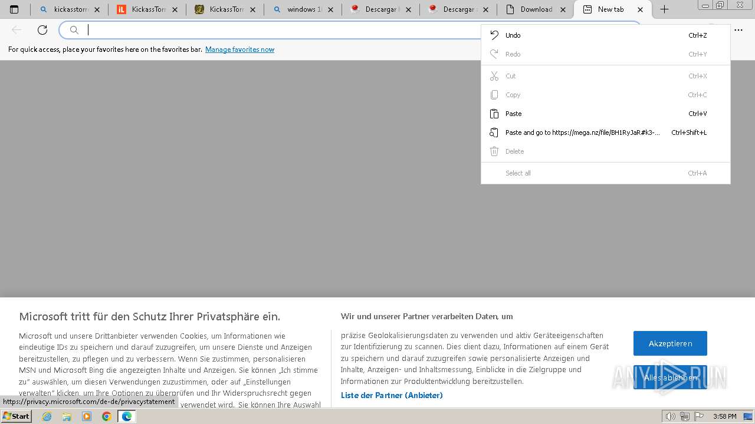Switch to the first kickasstorr search tab
755x424 pixels.
point(69,9)
